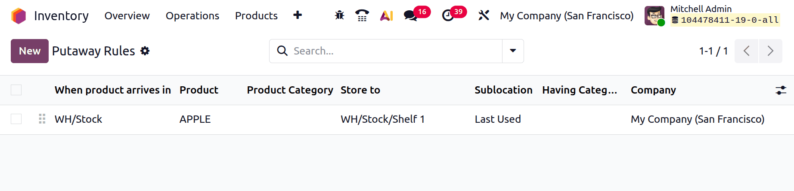Click the New button

coord(30,51)
